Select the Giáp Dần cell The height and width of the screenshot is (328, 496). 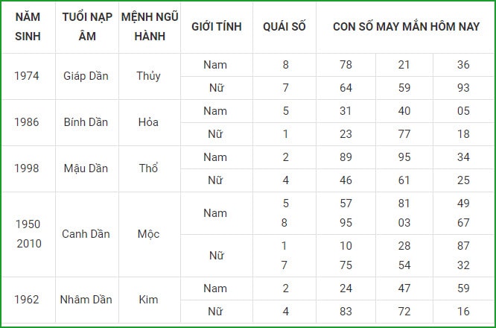click(87, 76)
